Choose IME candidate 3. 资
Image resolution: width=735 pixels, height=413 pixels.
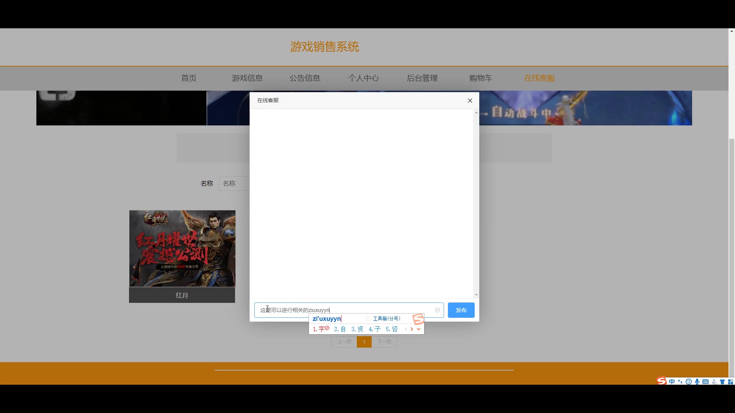click(x=357, y=329)
